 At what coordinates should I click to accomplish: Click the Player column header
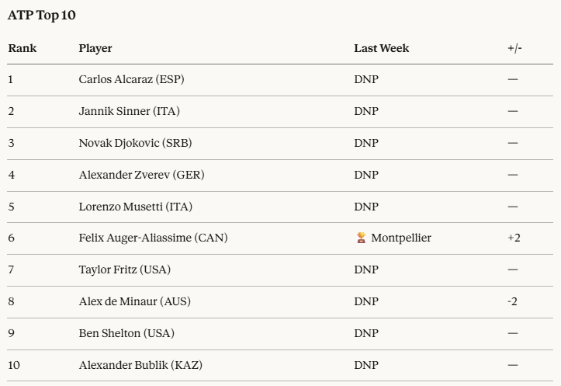95,48
